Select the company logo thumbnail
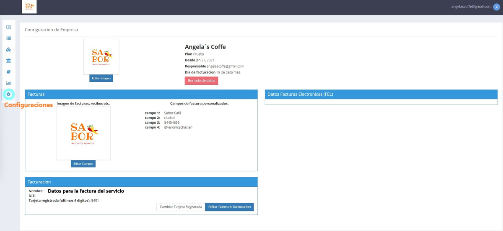Image resolution: width=503 pixels, height=231 pixels. 101,57
